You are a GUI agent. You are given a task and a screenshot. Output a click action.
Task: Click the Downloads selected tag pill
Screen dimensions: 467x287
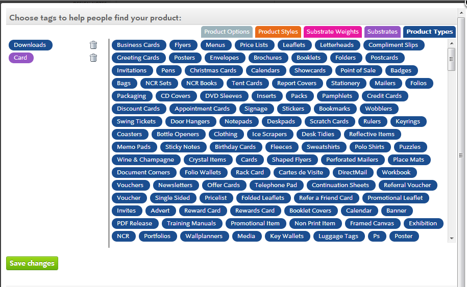pyautogui.click(x=31, y=45)
